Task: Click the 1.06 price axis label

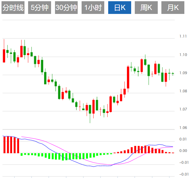Action: (x=183, y=128)
